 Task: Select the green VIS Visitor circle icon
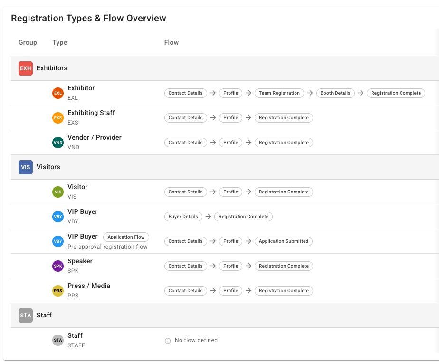click(x=58, y=192)
